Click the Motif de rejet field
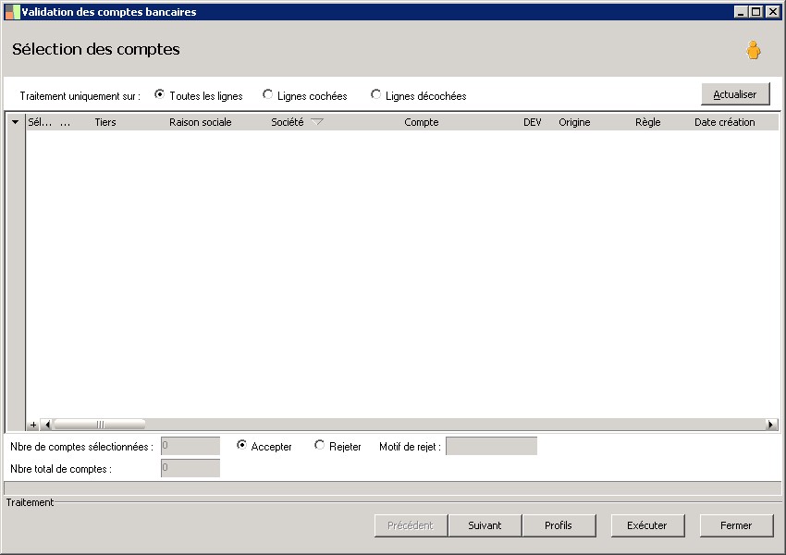This screenshot has width=786, height=555. pyautogui.click(x=491, y=446)
